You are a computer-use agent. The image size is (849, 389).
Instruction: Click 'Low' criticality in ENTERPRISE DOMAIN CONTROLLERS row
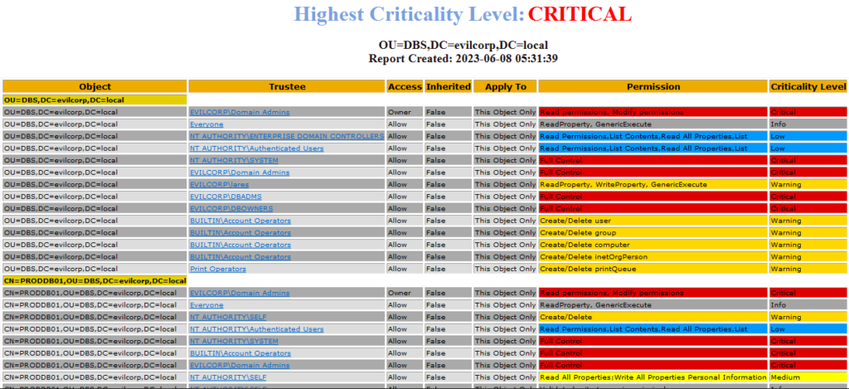(x=808, y=136)
